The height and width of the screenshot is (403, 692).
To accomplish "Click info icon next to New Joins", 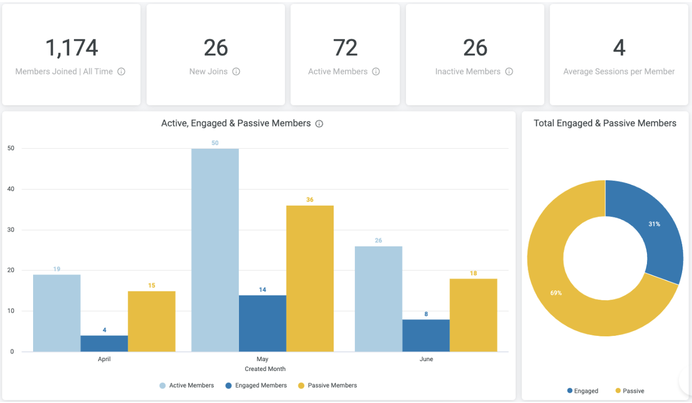I will [236, 72].
